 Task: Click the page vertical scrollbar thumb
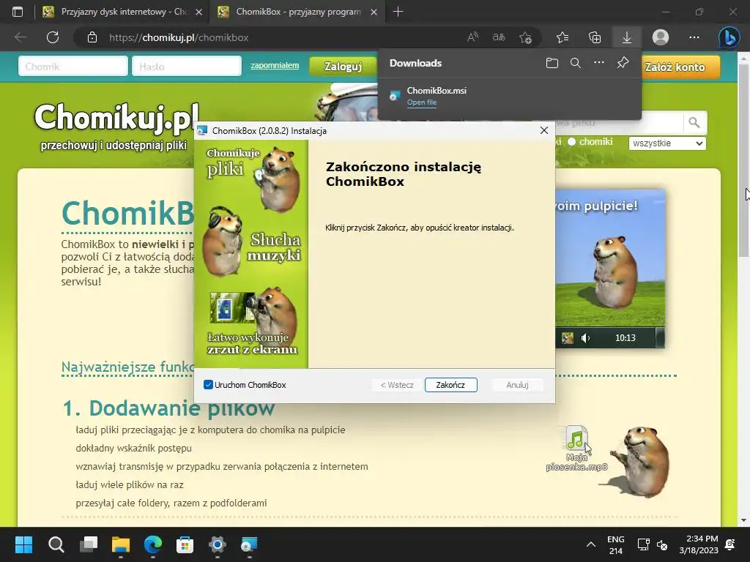coord(743,160)
